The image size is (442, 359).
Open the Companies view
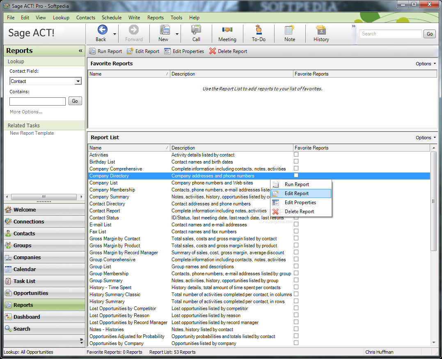coord(44,258)
